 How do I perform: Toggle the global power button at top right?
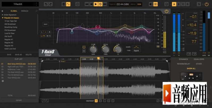point(207,4)
